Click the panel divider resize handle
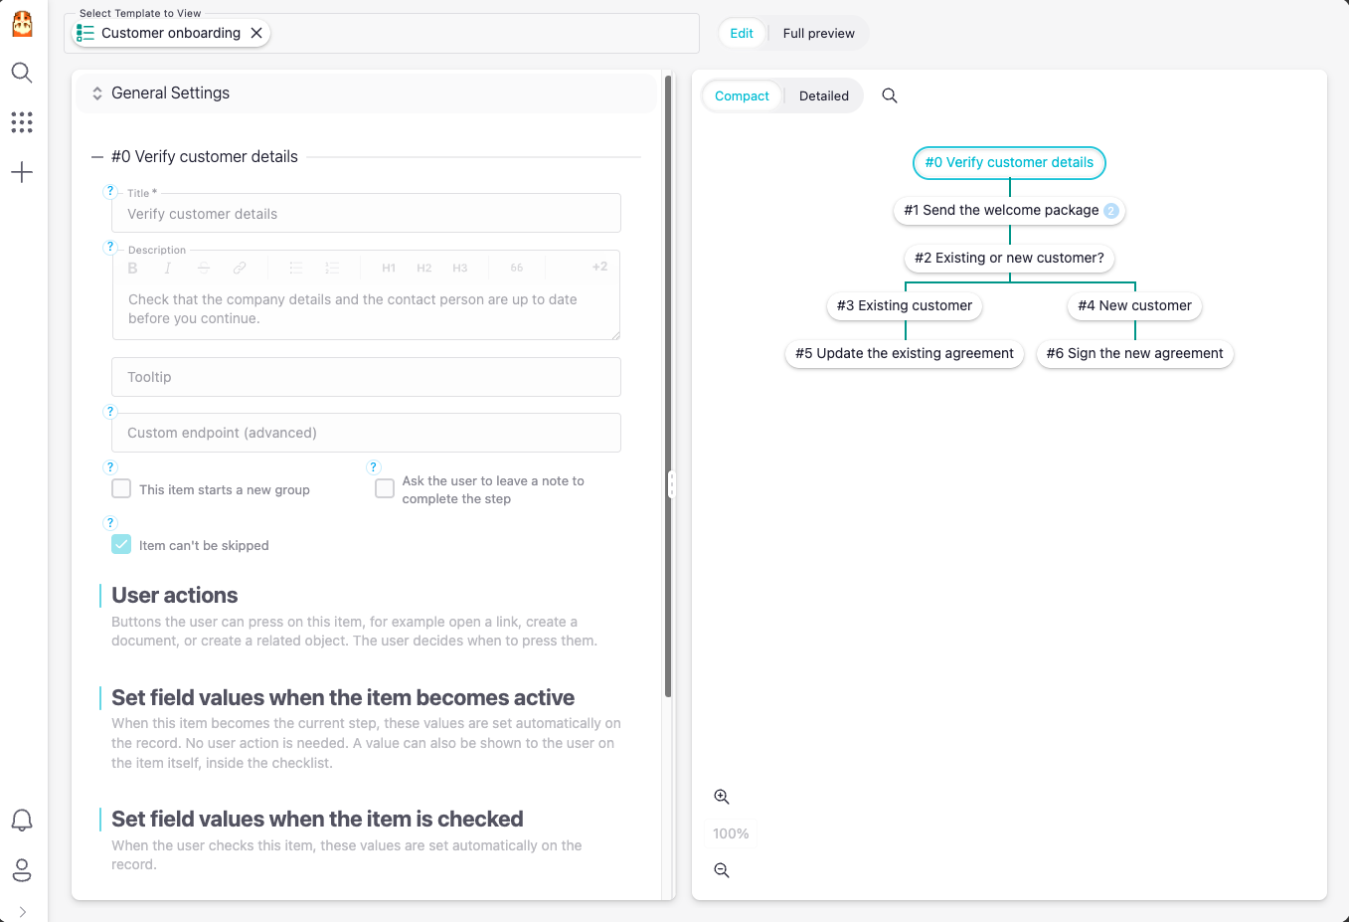The image size is (1349, 922). (x=672, y=484)
